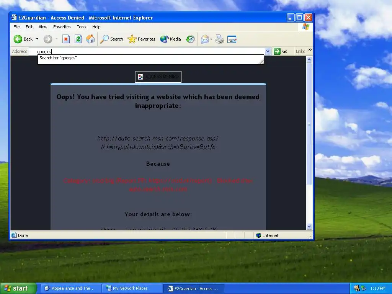Click the Go button next to address bar
Screen dimensions: 392x294
pos(281,51)
